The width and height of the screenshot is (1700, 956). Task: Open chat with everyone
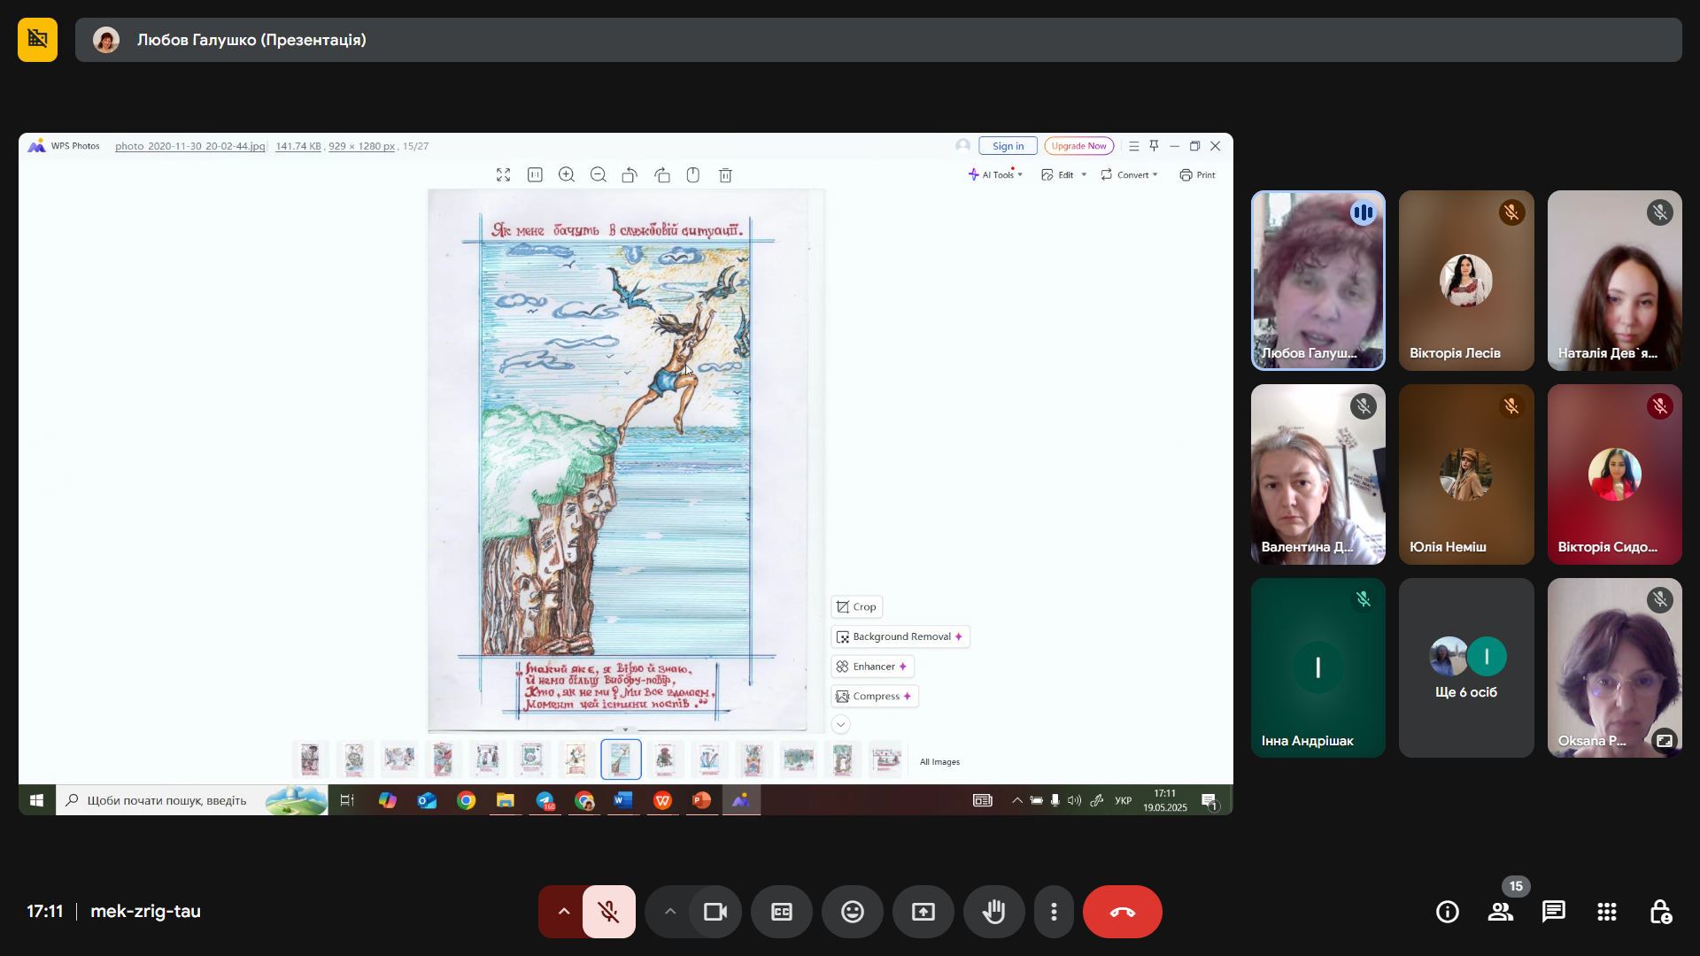click(x=1554, y=912)
